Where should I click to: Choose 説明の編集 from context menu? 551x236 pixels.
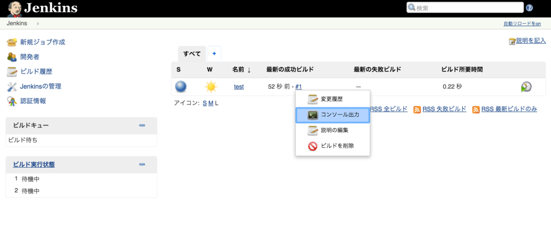(x=333, y=130)
